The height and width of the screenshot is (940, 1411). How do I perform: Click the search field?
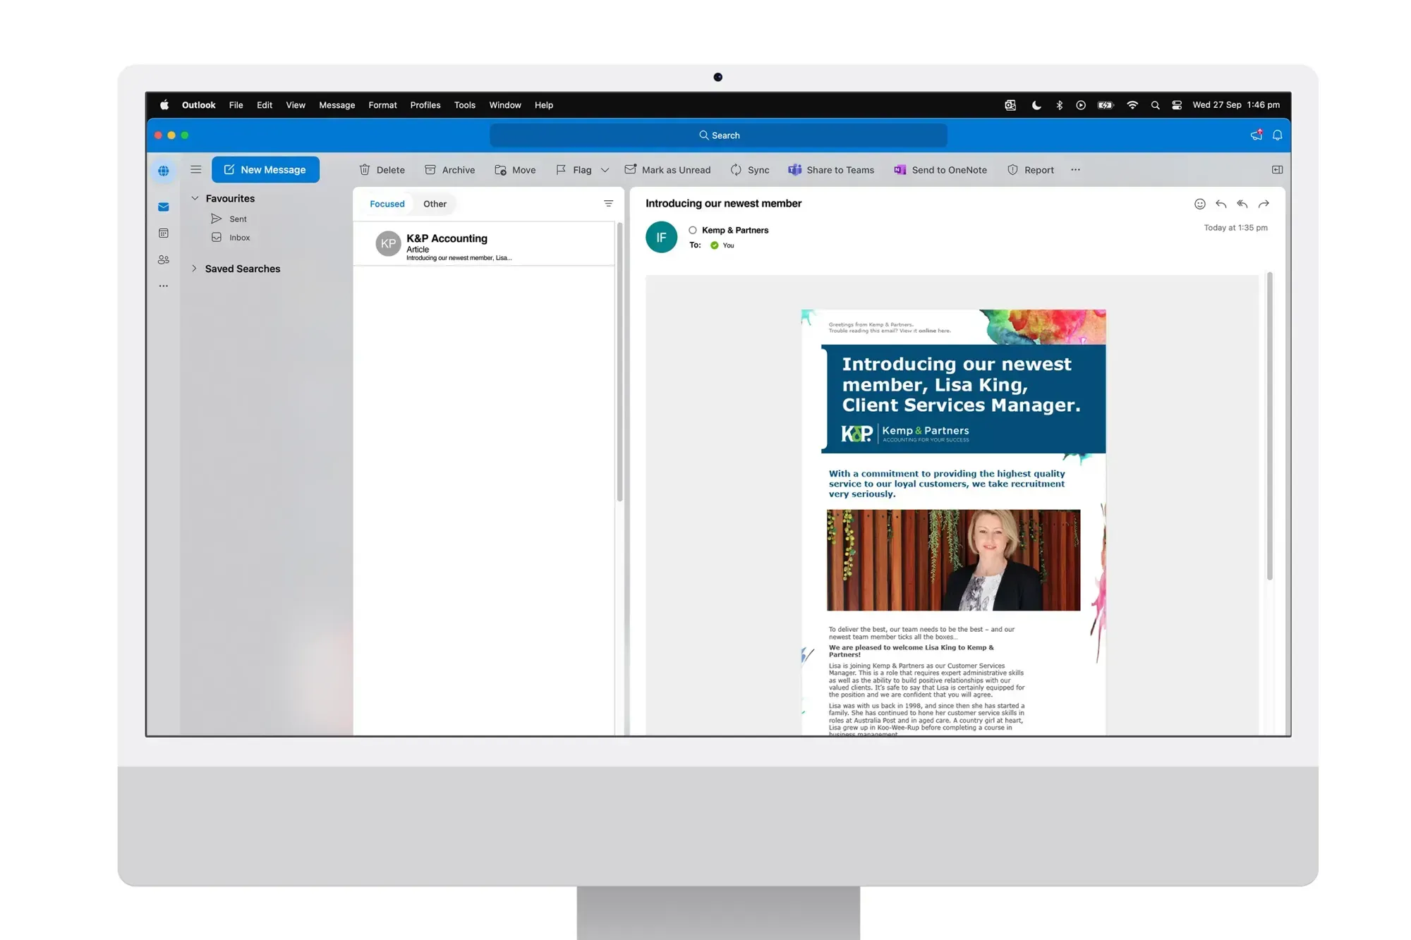718,135
